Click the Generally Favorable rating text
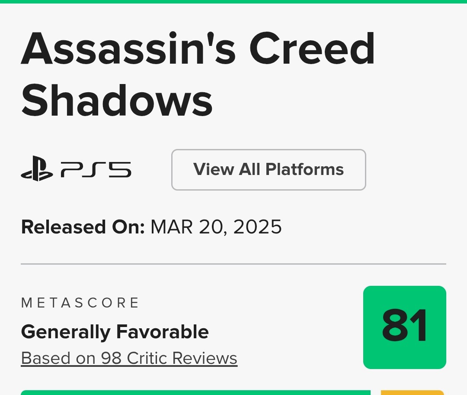Screen dimensions: 467x395 [x=115, y=332]
